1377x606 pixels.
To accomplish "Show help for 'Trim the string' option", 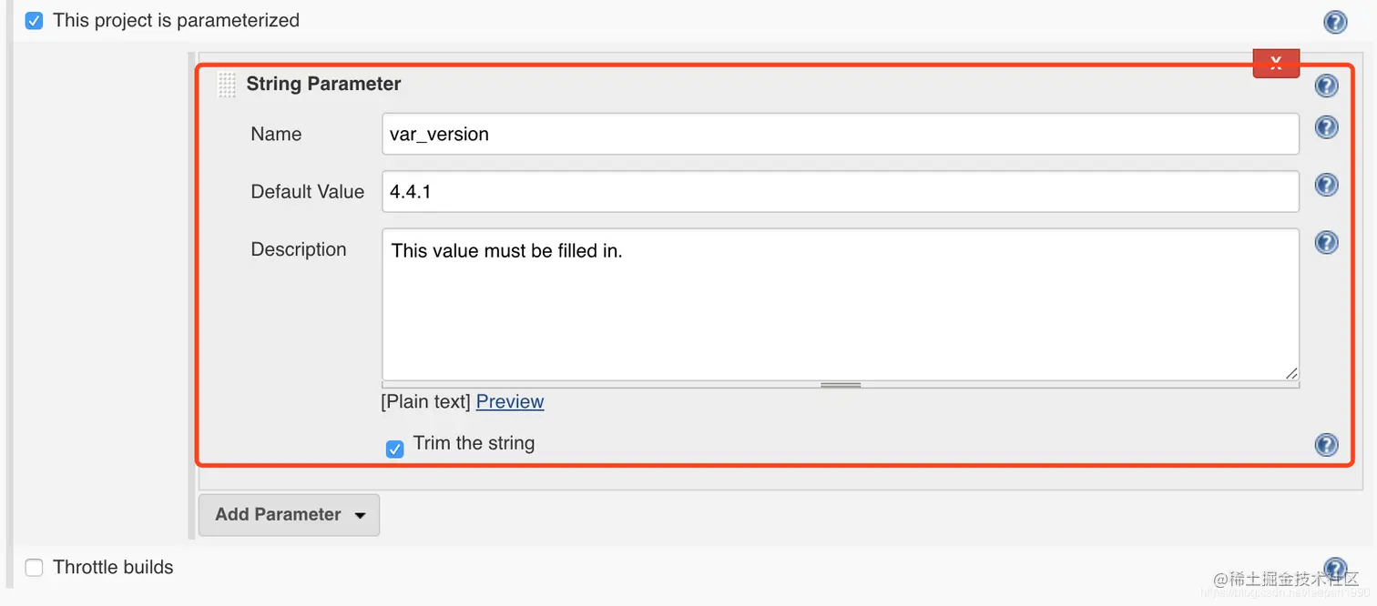I will 1327,444.
